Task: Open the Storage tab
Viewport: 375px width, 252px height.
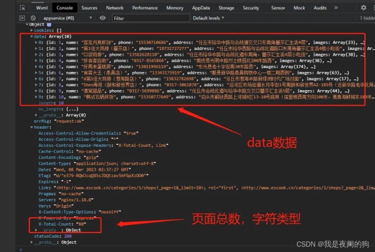Action: click(x=226, y=8)
